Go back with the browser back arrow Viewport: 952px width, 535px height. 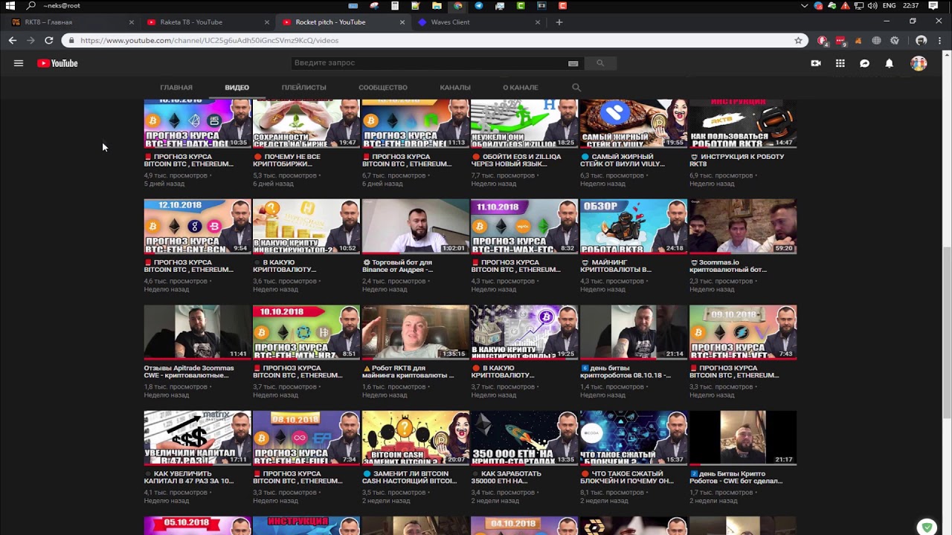[x=13, y=40]
